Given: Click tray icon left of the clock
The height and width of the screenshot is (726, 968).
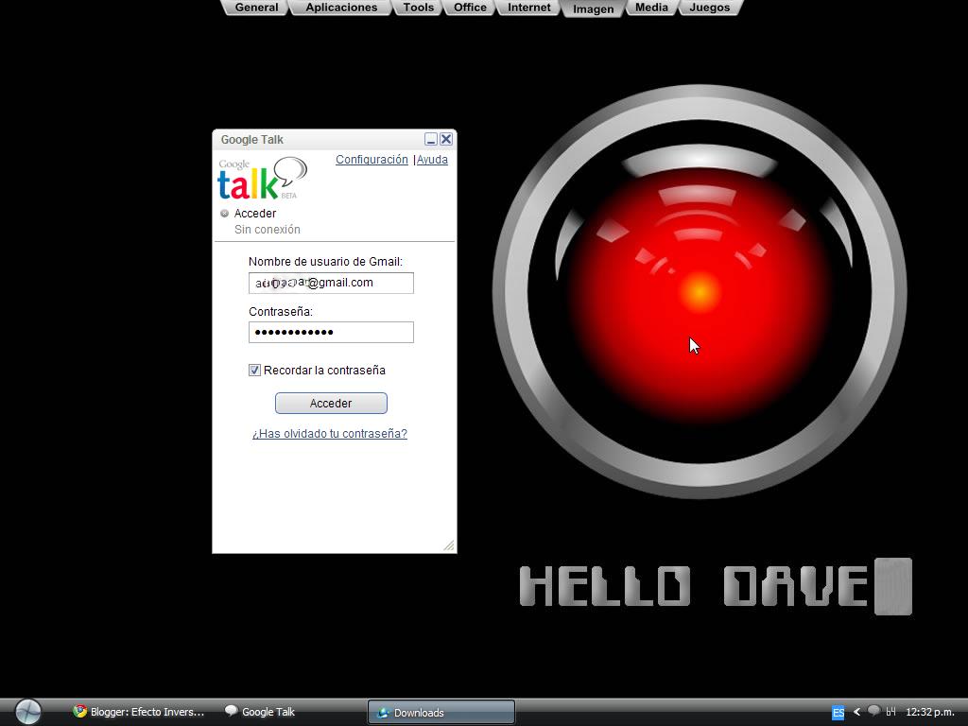Looking at the screenshot, I should (890, 712).
